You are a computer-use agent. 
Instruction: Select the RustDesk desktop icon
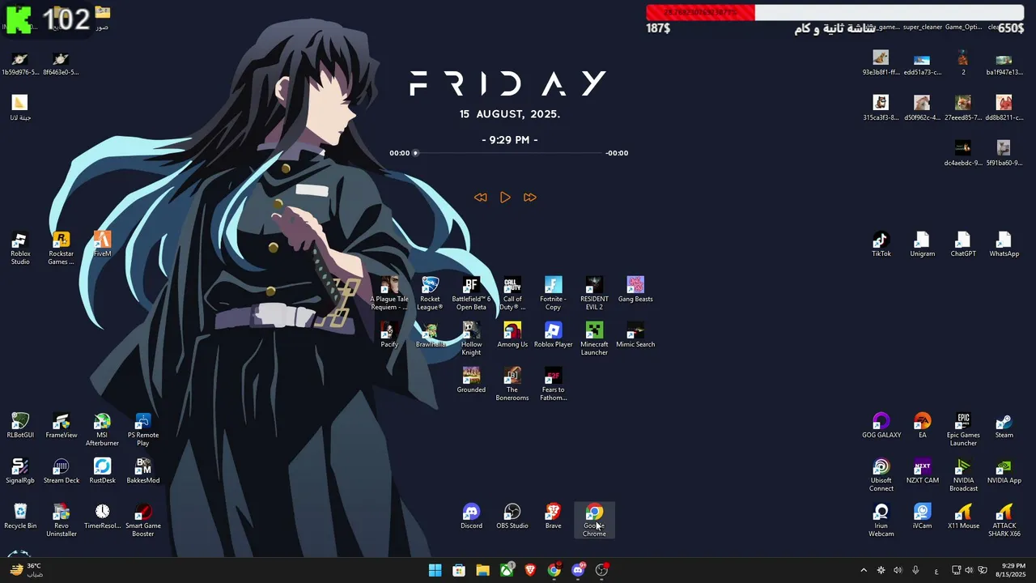tap(102, 471)
